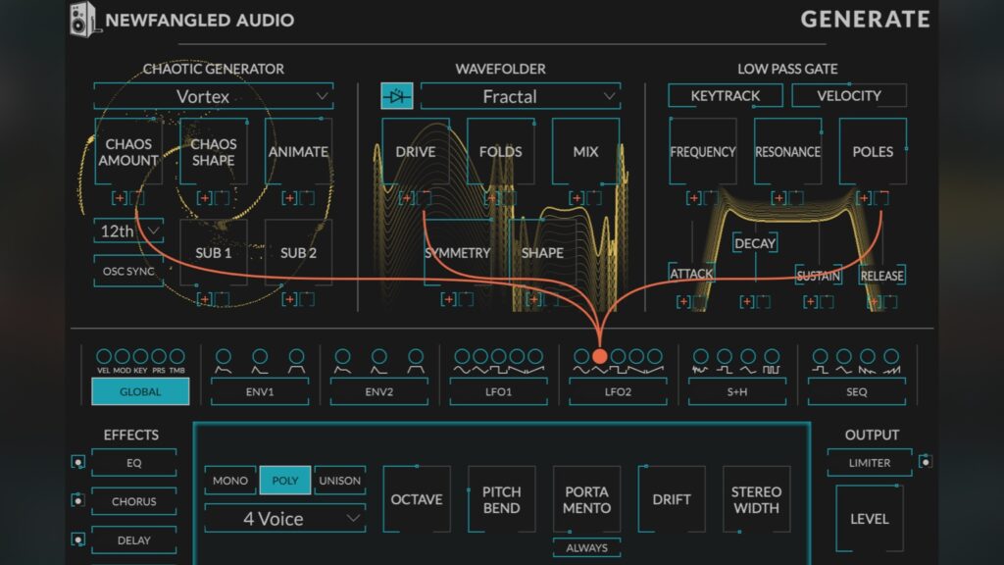
Task: Click the plus icon under Resonance
Action: [x=778, y=198]
